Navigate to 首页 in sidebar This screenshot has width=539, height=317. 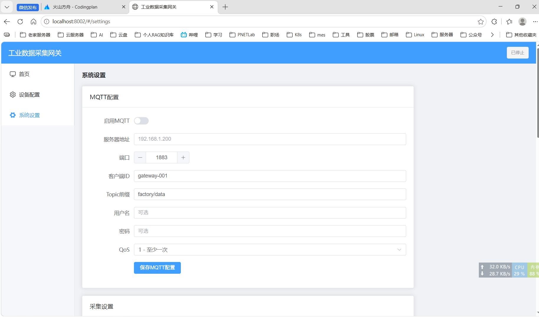(38, 74)
